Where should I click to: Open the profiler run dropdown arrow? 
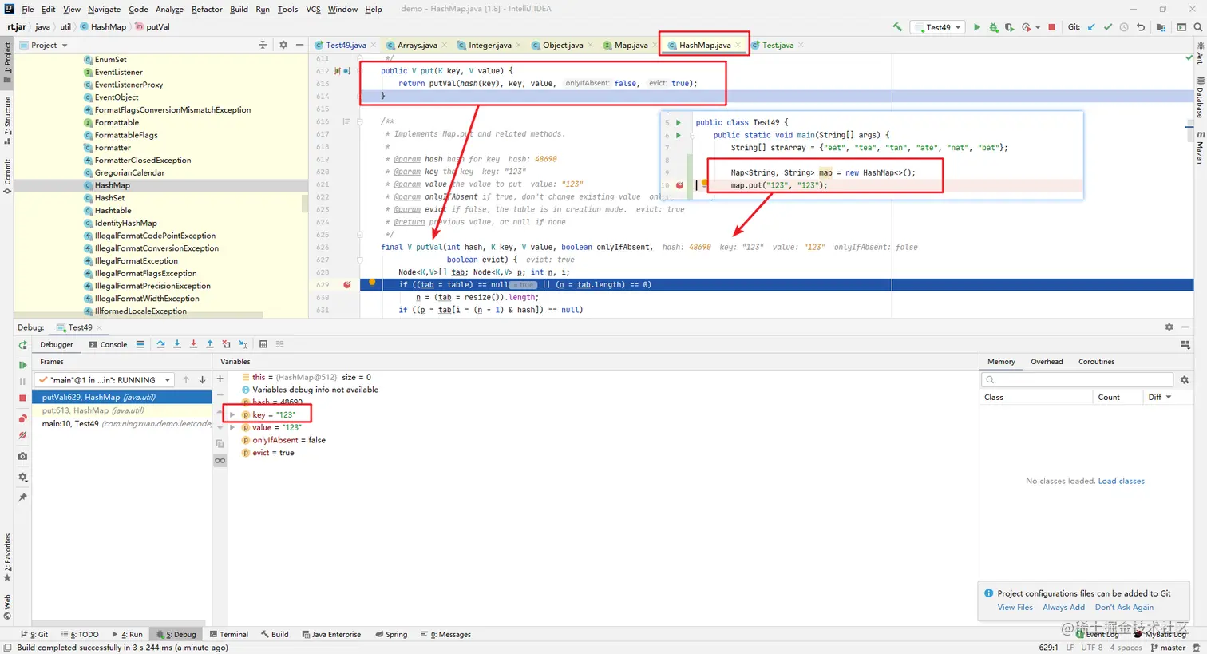coord(1037,27)
